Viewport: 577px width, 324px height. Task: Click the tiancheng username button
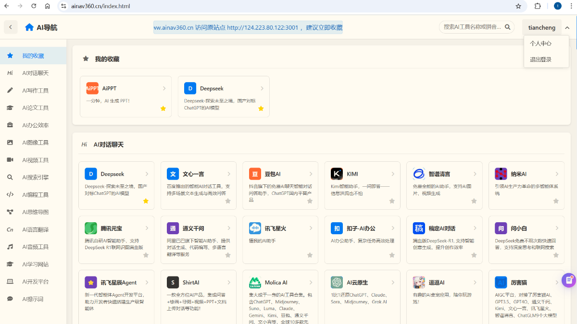pos(541,27)
